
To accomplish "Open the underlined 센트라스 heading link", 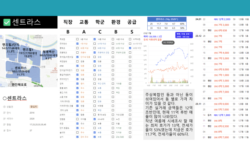I will coord(17,98).
